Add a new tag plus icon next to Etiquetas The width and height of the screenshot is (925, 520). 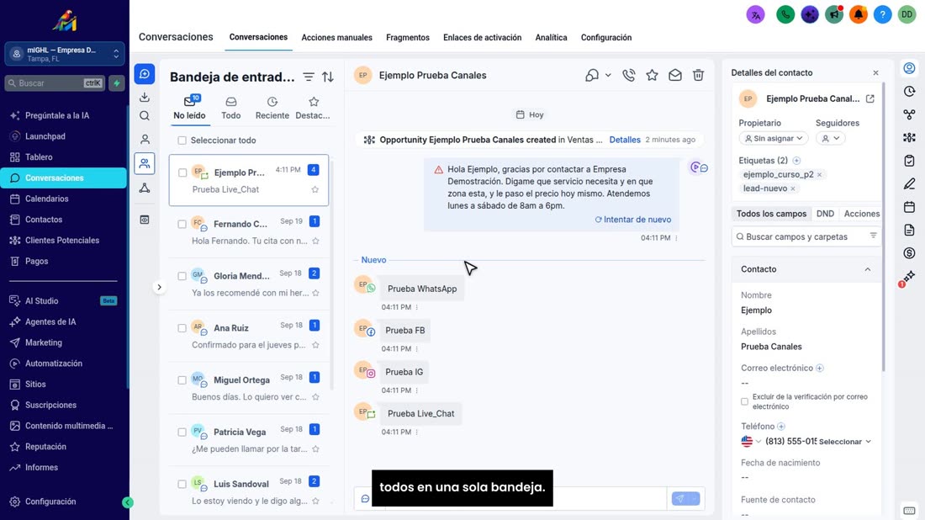(796, 161)
